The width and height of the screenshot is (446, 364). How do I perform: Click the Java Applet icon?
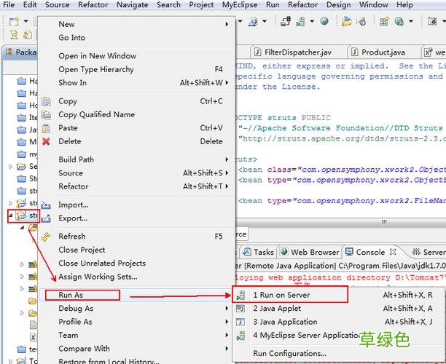240,308
